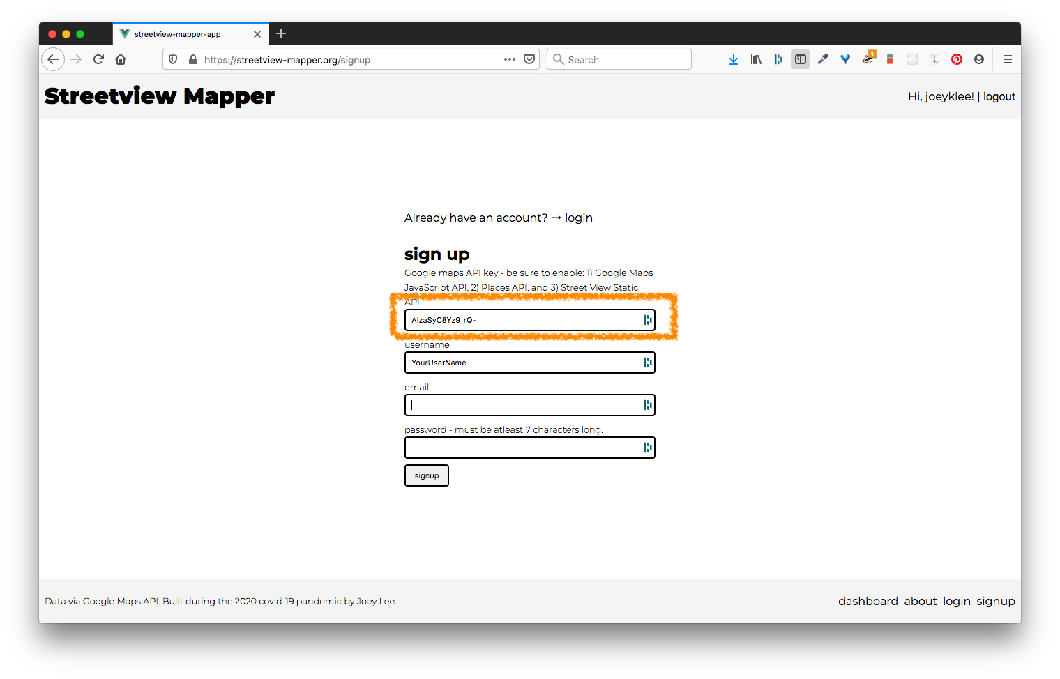Click the Firefox account avatar icon

[x=979, y=60]
